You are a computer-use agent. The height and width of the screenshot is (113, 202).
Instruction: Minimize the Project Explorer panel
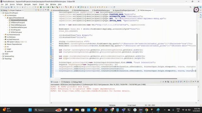pyautogui.click(x=45, y=10)
